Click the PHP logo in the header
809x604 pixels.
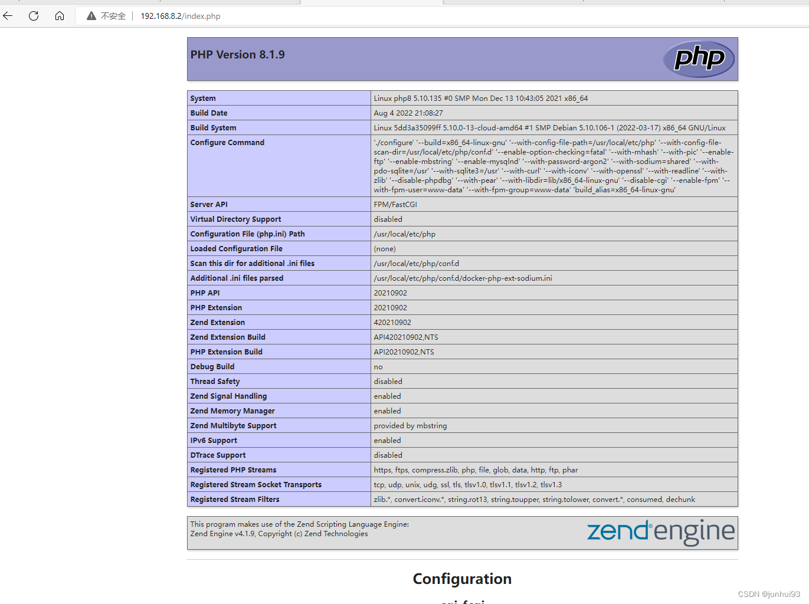pyautogui.click(x=699, y=58)
